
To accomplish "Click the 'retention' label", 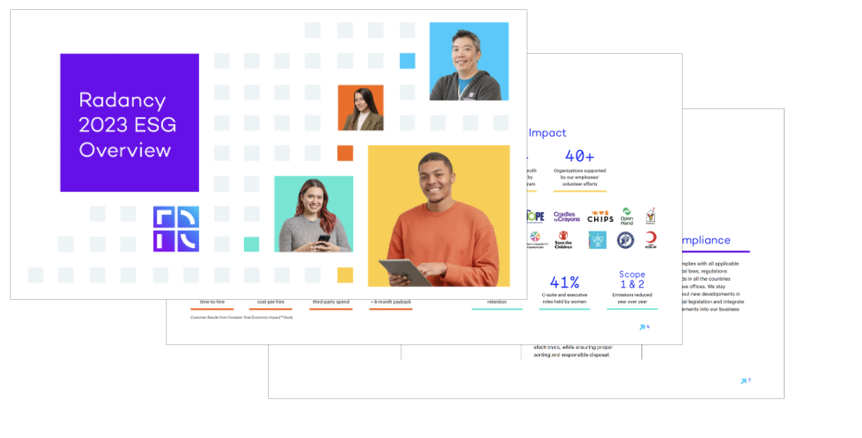I will [497, 302].
